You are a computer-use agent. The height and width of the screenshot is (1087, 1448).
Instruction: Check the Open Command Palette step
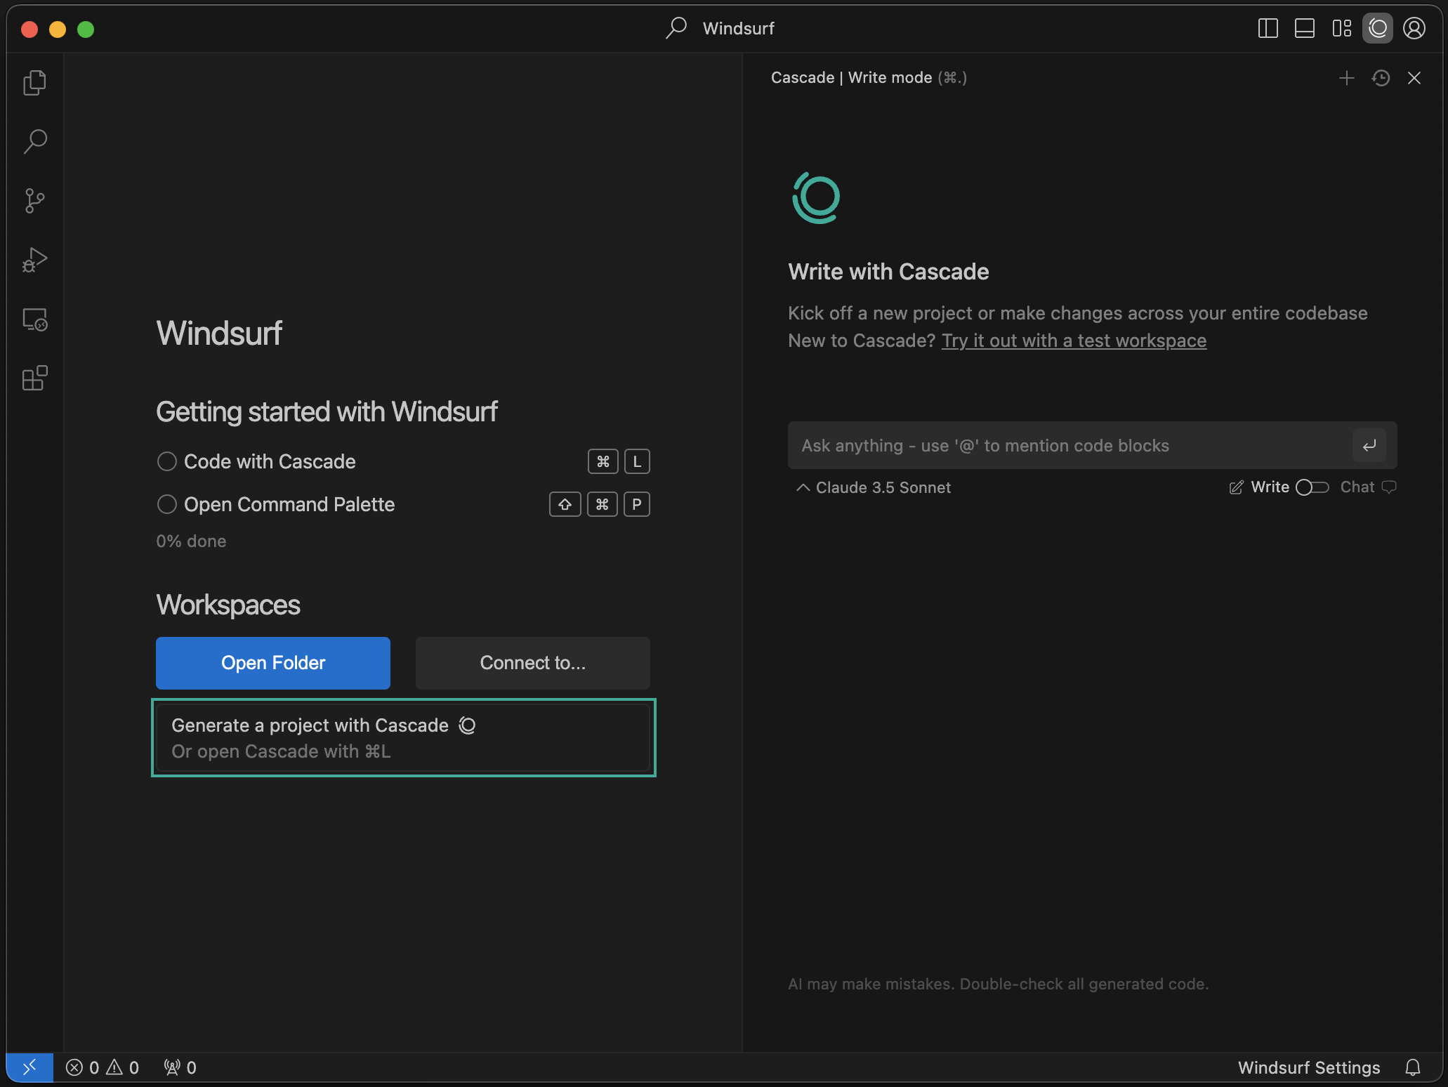point(166,504)
